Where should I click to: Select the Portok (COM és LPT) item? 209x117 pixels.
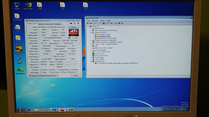[x=103, y=52]
